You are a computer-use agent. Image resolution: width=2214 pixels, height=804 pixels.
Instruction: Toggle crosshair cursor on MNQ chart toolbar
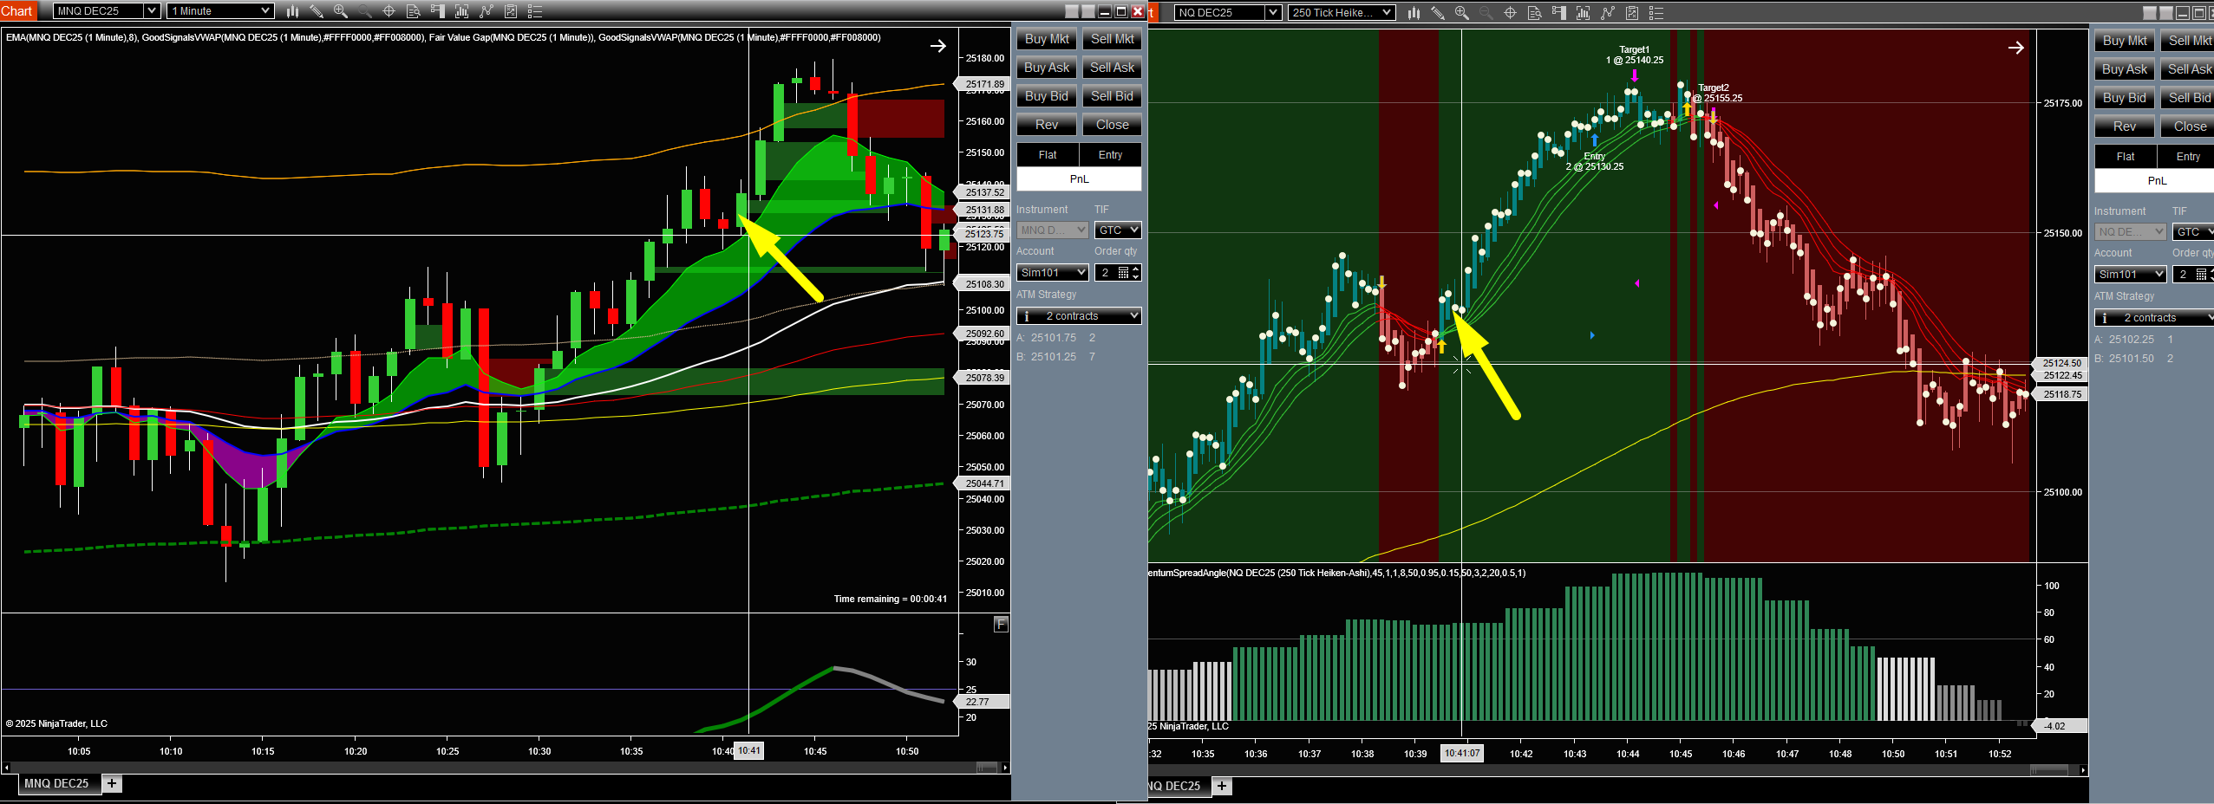point(389,11)
